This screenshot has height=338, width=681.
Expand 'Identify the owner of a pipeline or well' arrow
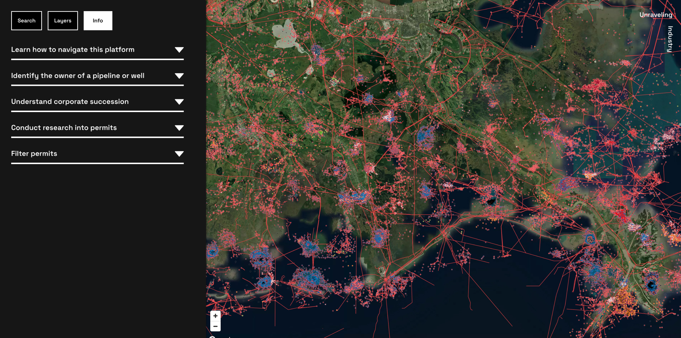179,76
